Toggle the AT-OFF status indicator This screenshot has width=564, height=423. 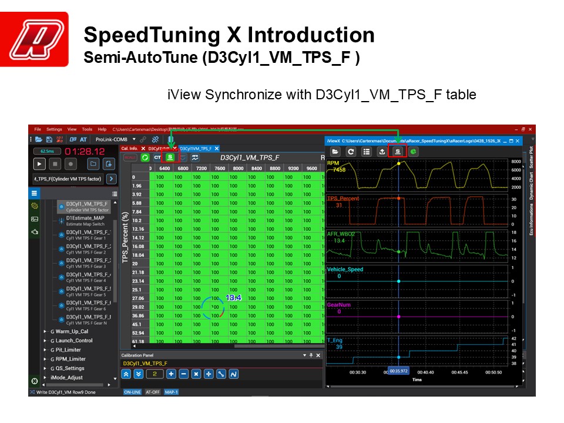[152, 392]
